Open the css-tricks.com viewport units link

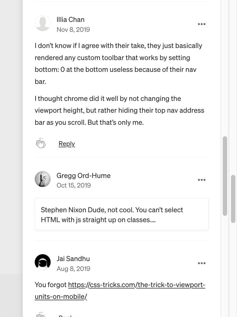pyautogui.click(x=120, y=290)
